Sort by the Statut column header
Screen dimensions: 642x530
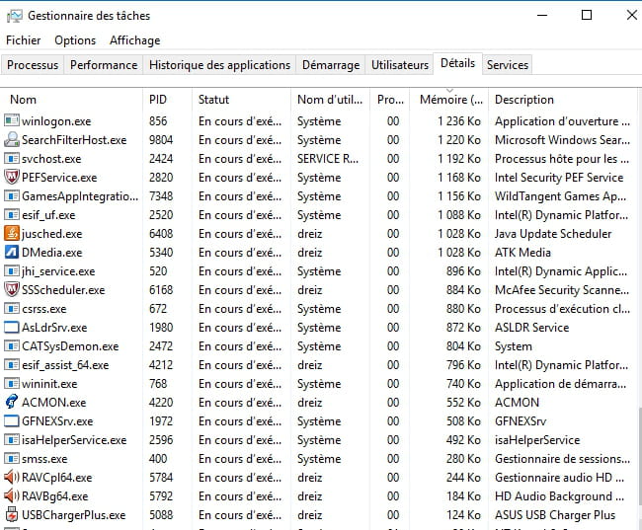[241, 99]
